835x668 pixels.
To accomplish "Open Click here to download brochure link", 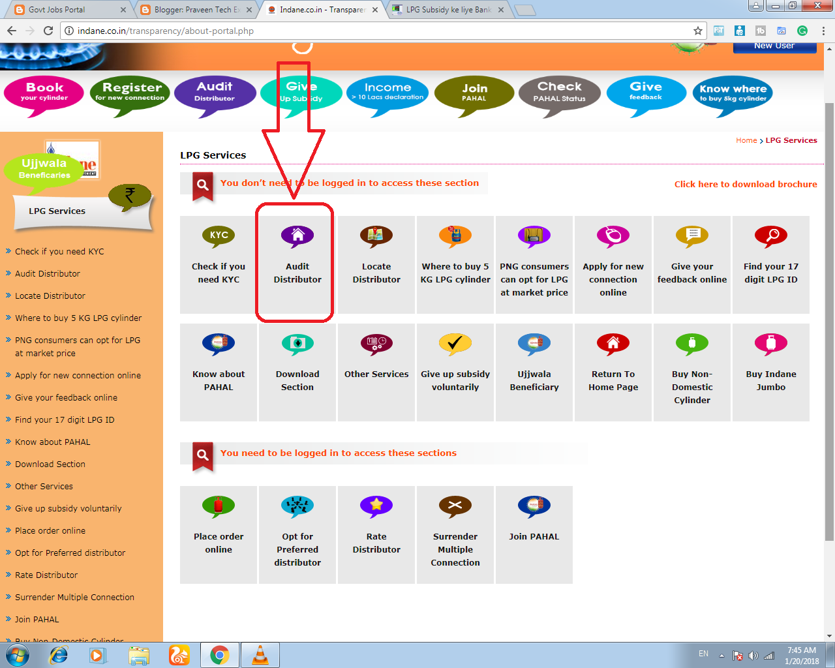I will [746, 185].
